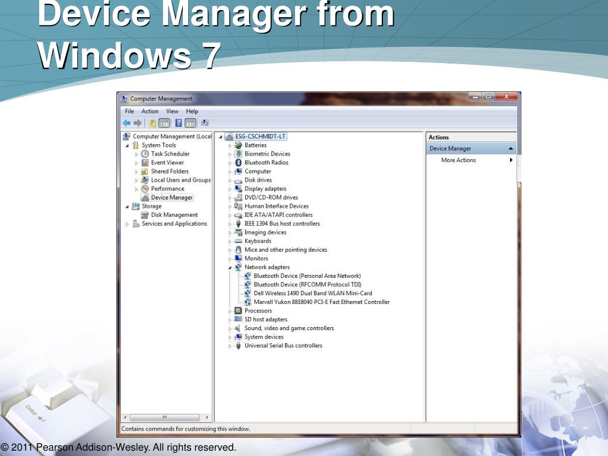Select Disk Management under Storage
608x456 pixels.
[x=174, y=215]
